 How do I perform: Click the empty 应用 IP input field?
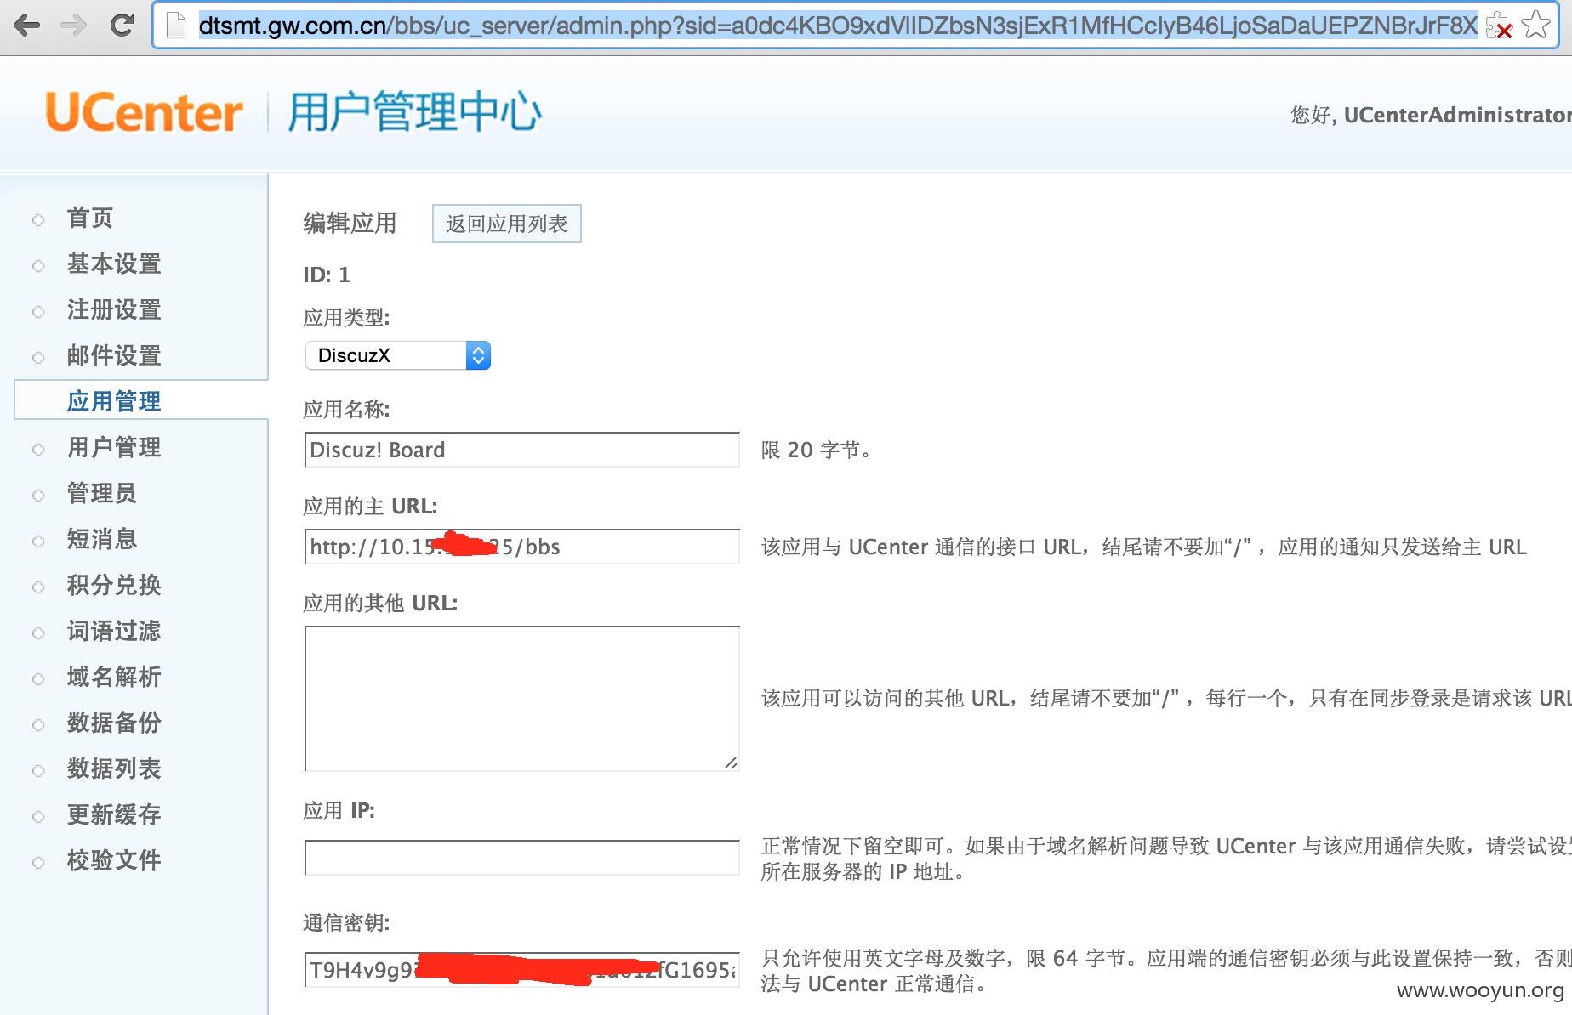point(522,858)
